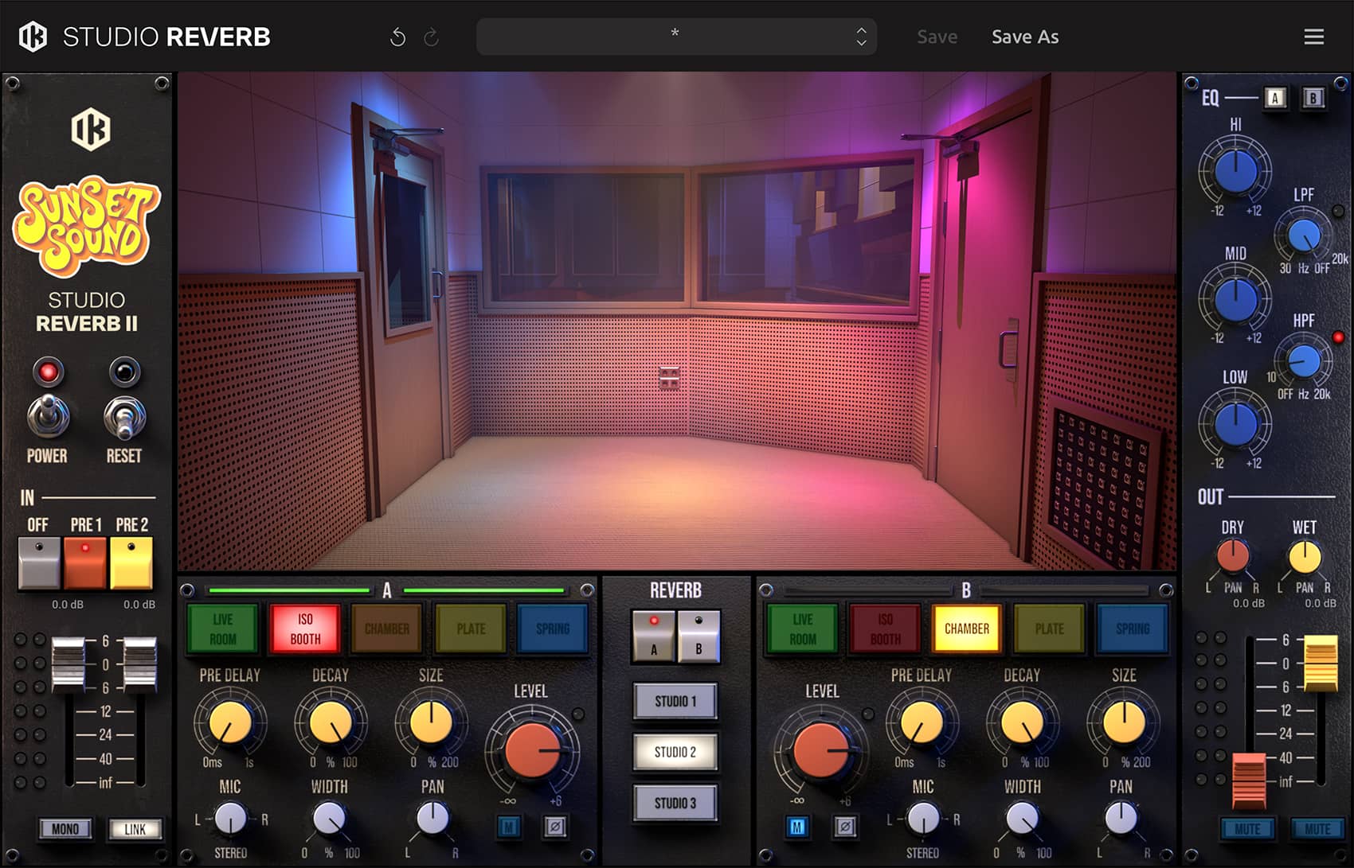Viewport: 1354px width, 868px height.
Task: Click the yellow output fader handle
Action: pos(1320,663)
